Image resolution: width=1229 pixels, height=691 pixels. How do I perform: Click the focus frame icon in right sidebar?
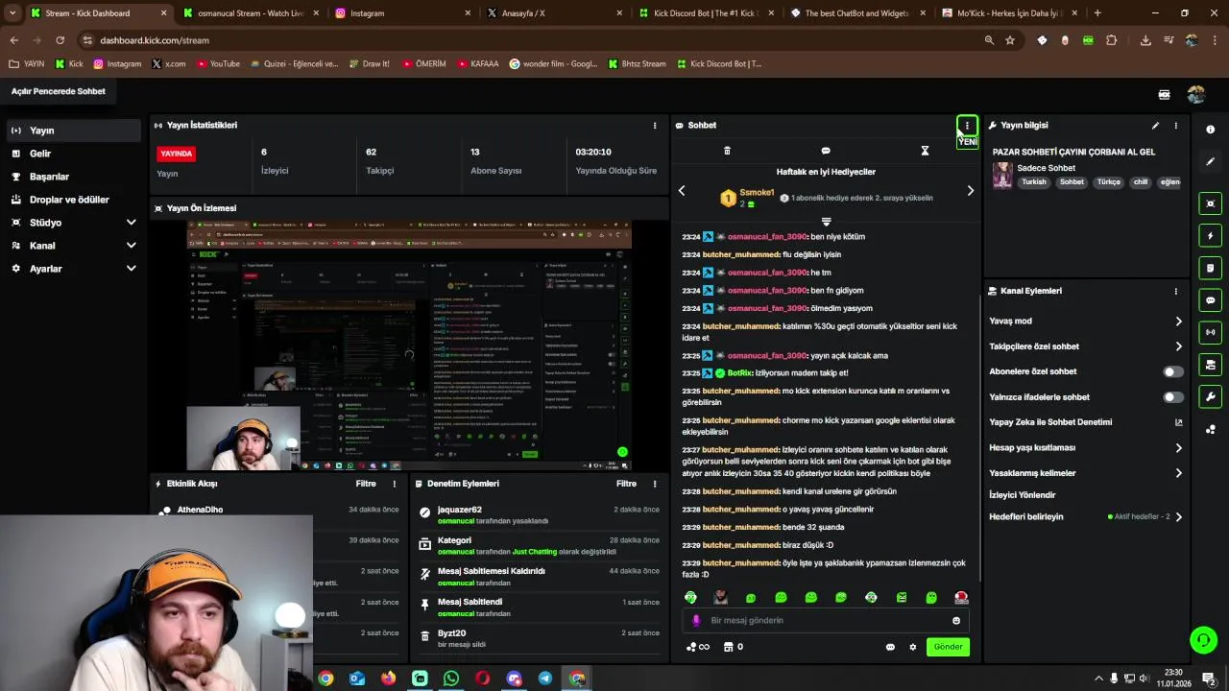(1210, 203)
